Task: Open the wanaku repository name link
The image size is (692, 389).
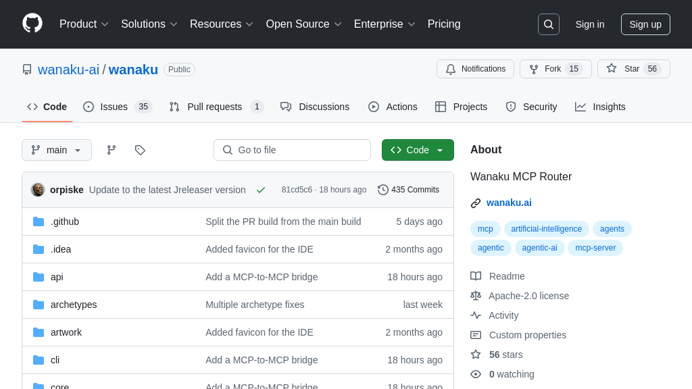Action: click(133, 70)
